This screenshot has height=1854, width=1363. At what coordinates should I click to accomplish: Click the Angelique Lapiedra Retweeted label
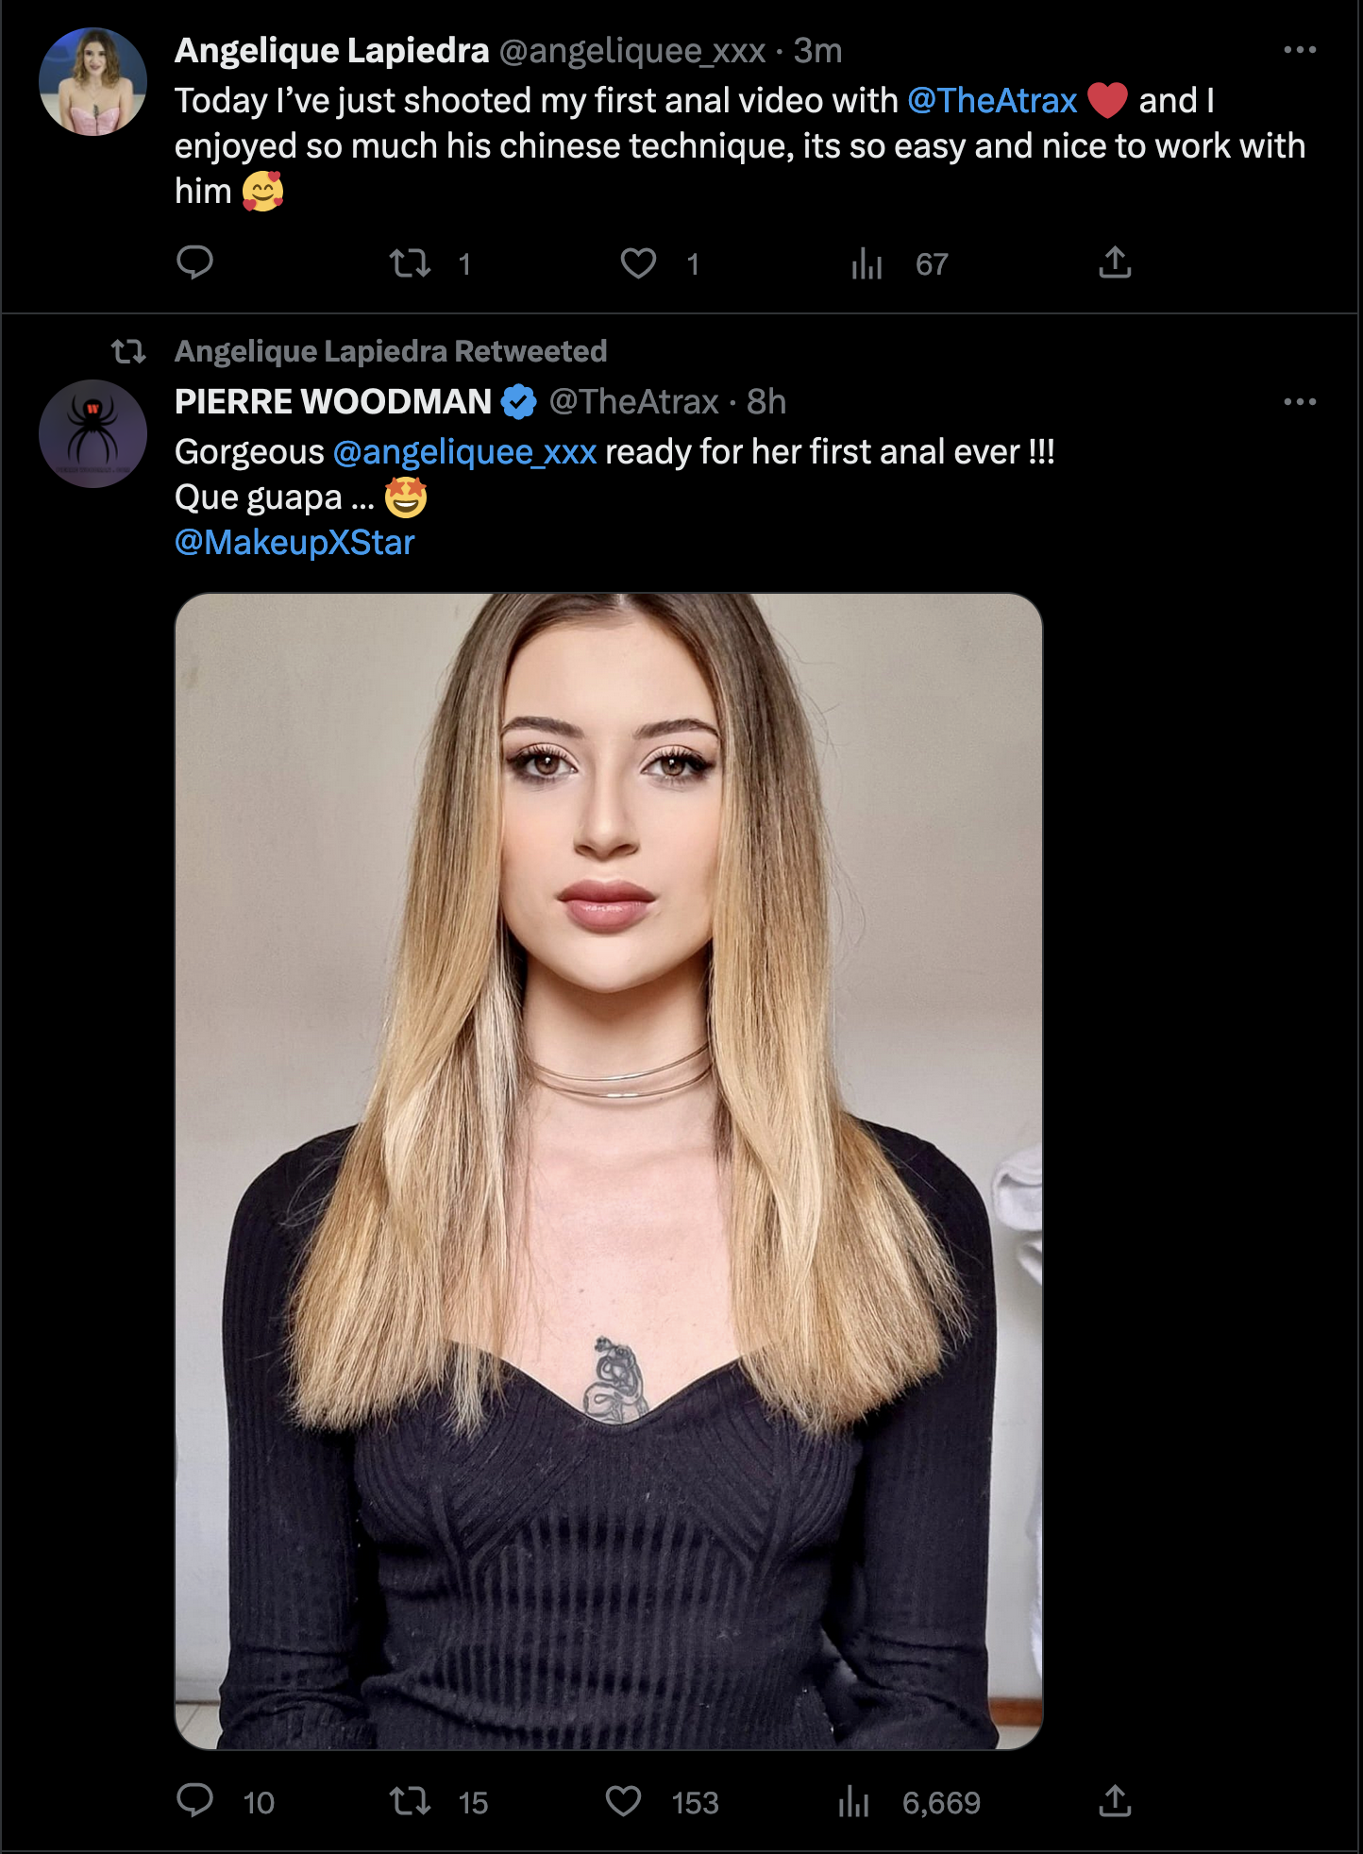click(x=390, y=351)
